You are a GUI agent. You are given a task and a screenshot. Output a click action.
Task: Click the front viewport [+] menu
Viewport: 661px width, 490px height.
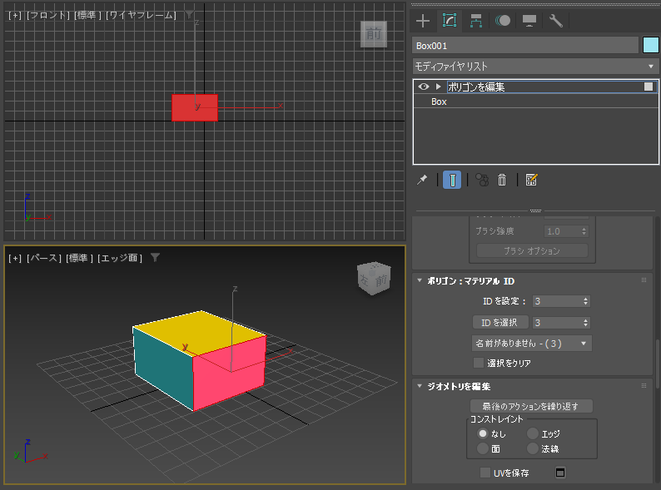click(x=15, y=15)
